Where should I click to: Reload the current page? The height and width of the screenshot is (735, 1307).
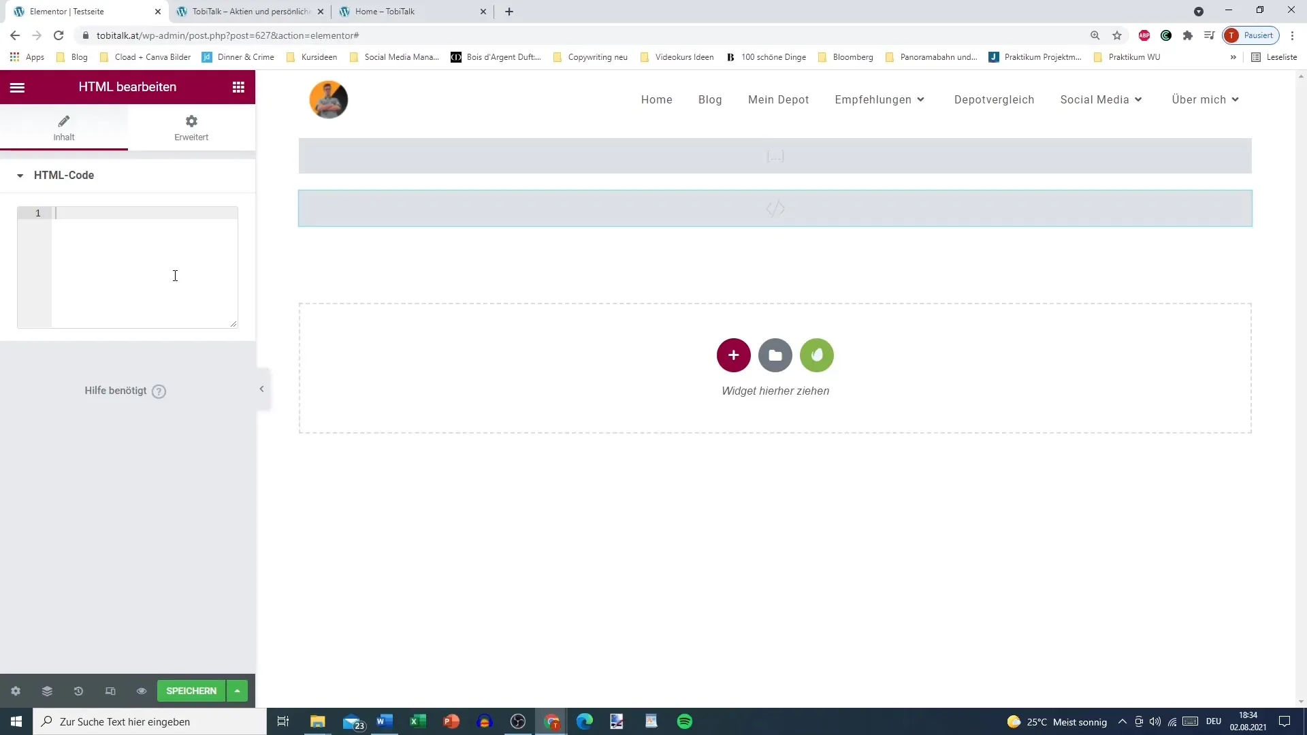pyautogui.click(x=59, y=35)
